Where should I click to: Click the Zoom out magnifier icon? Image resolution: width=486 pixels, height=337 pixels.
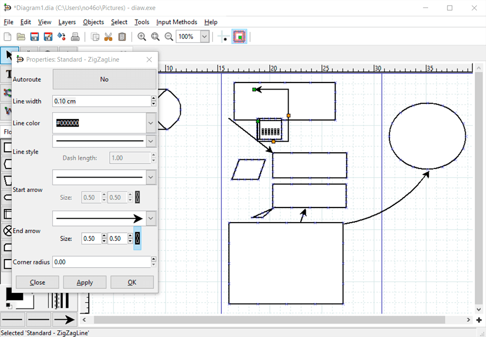169,36
